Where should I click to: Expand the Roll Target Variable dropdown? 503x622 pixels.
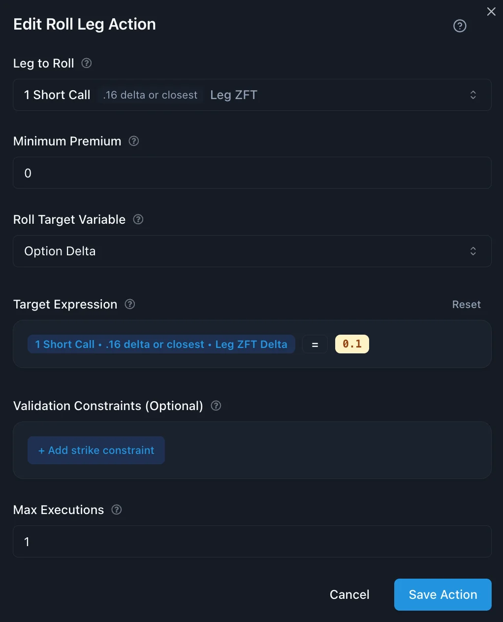[x=252, y=251]
